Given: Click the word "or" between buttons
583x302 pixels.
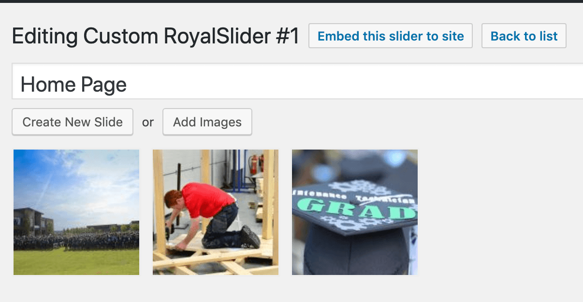Looking at the screenshot, I should pos(148,123).
